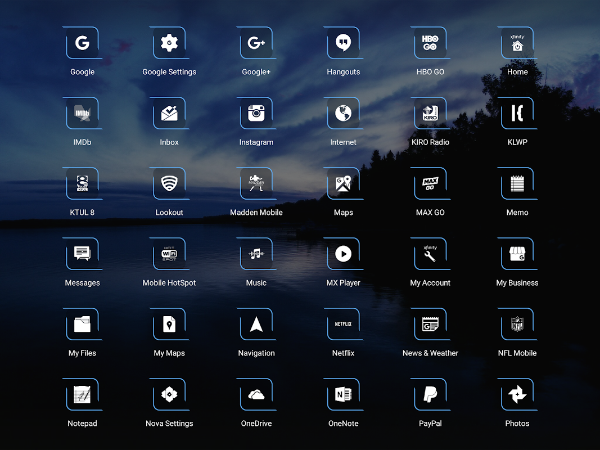Open the My Files folder icon

(x=82, y=324)
